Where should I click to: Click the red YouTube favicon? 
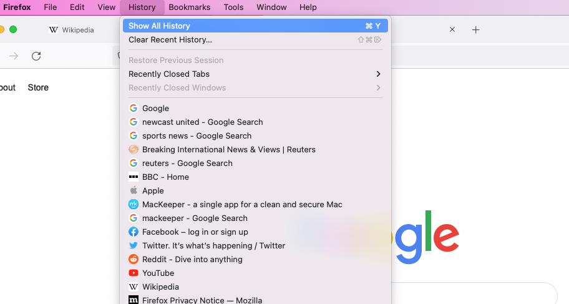134,273
